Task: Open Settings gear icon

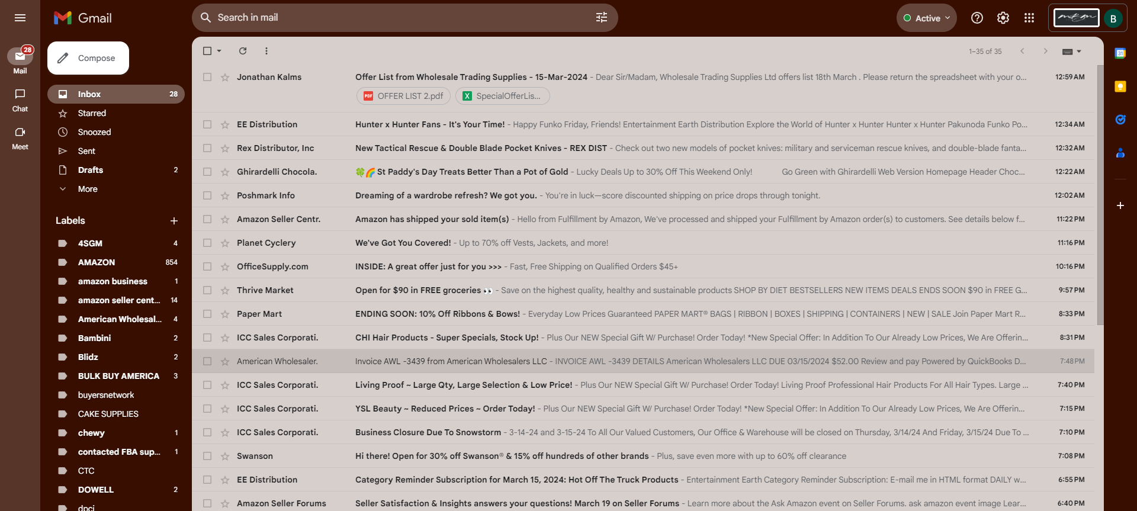Action: (1003, 18)
